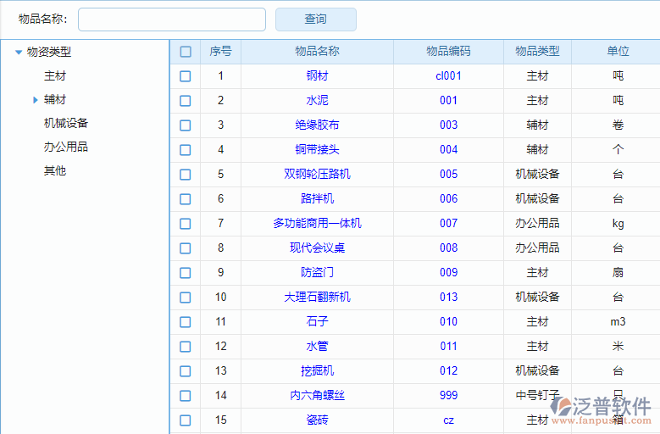Click the 扇 unit cell
Screen dimensions: 660x434
[x=618, y=272]
